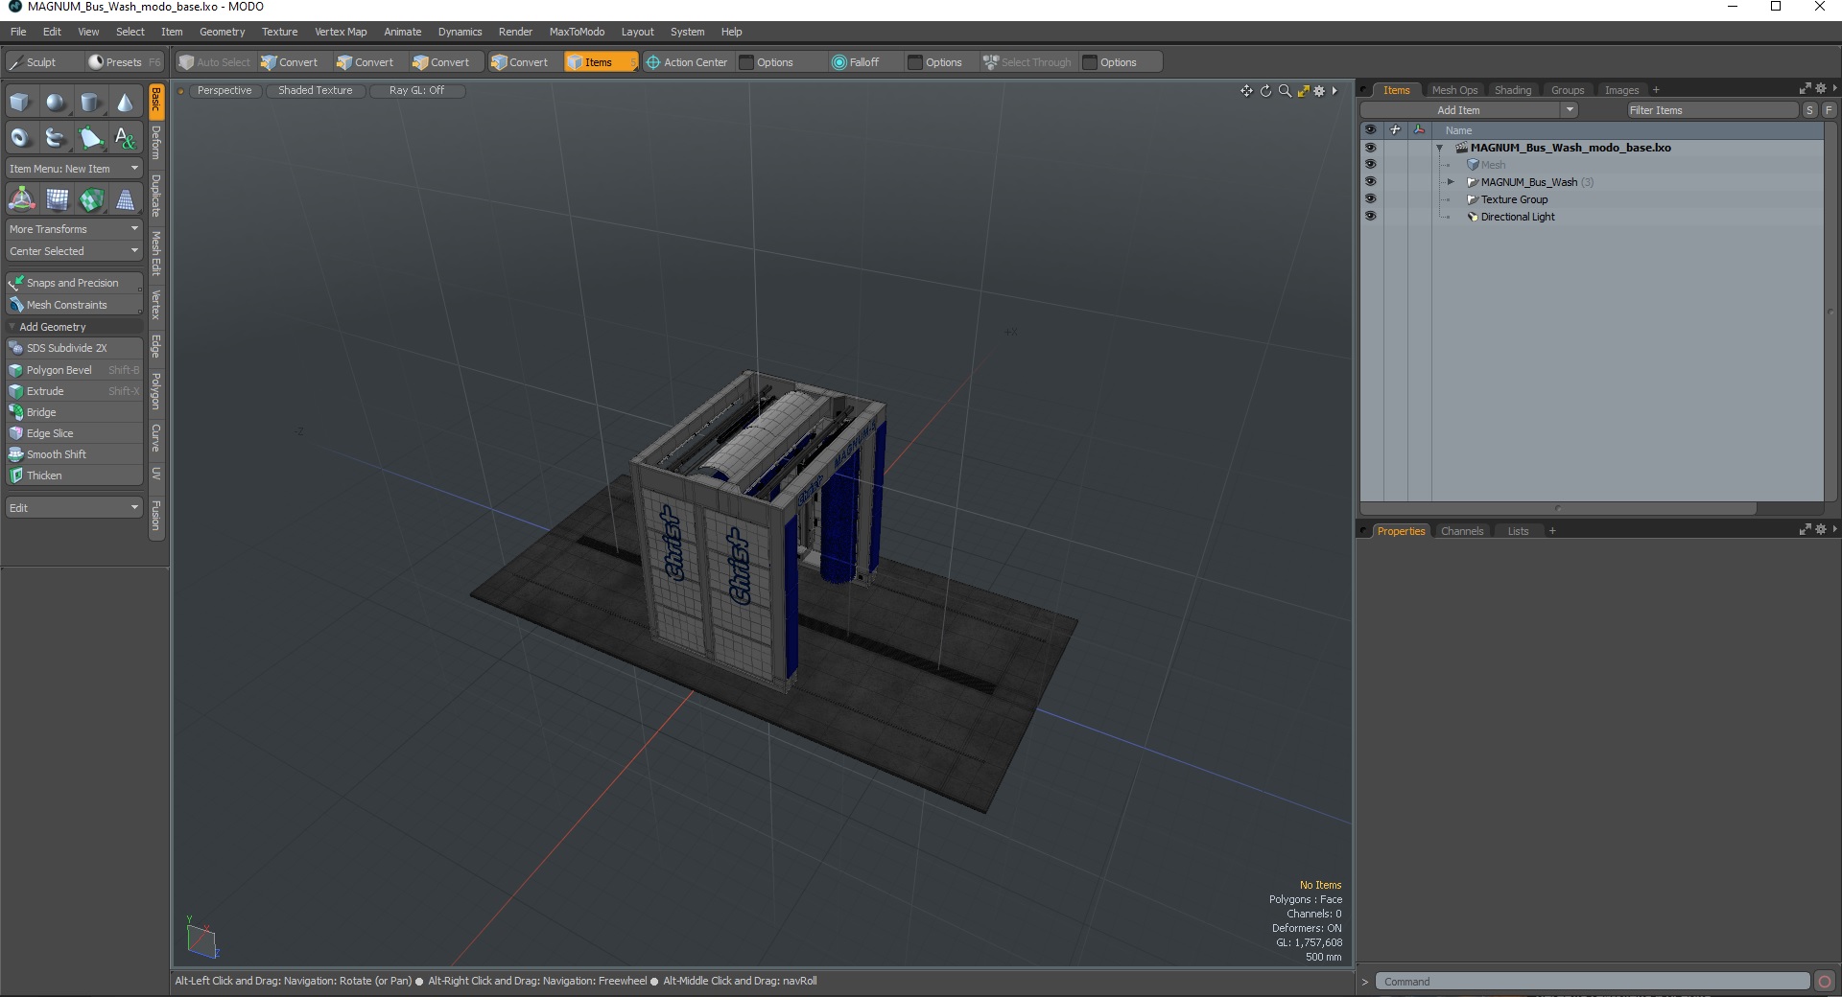1842x997 pixels.
Task: Click the Filter Items field
Action: point(1712,110)
